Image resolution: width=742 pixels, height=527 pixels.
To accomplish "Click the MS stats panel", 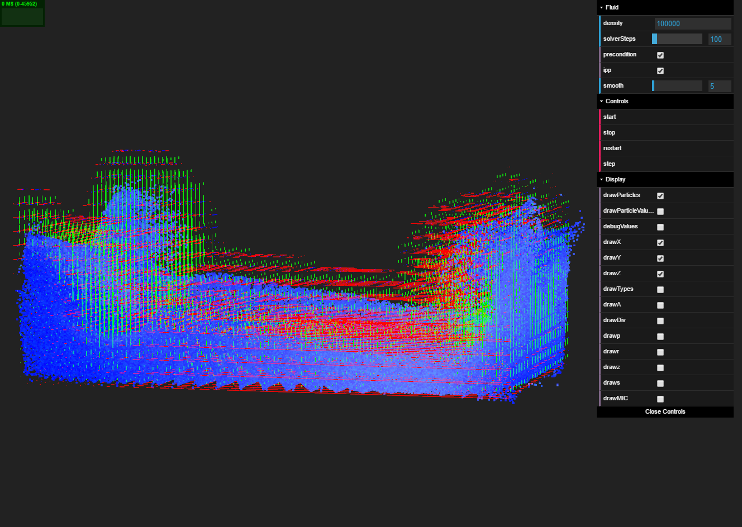I will click(22, 13).
